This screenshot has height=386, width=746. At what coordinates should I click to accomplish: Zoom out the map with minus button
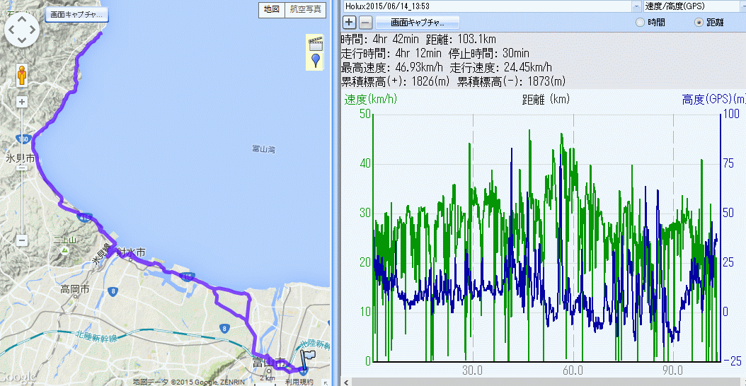tap(22, 240)
